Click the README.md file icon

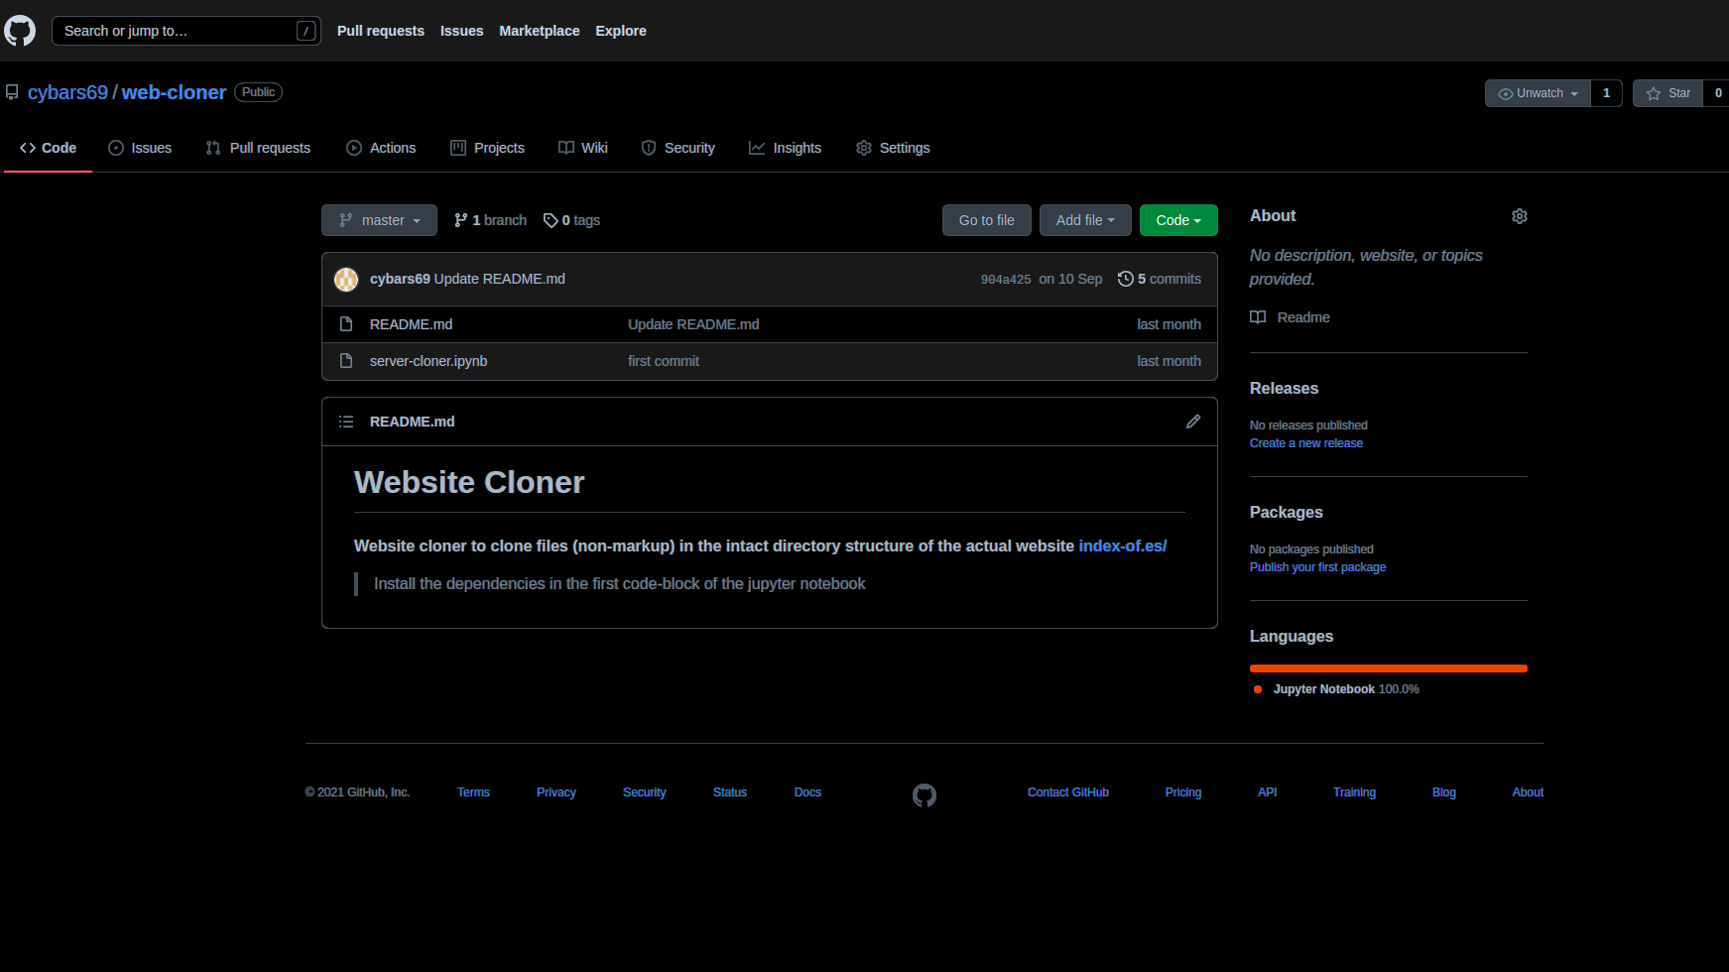346,324
